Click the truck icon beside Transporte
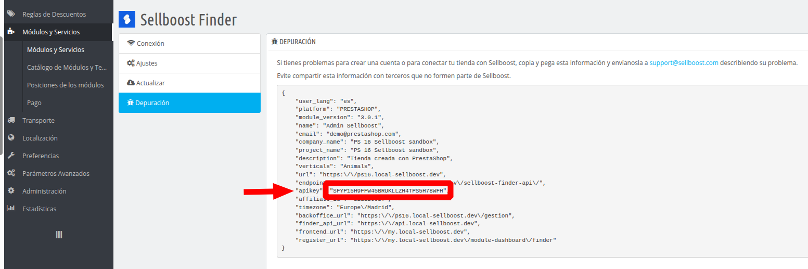 [x=11, y=120]
